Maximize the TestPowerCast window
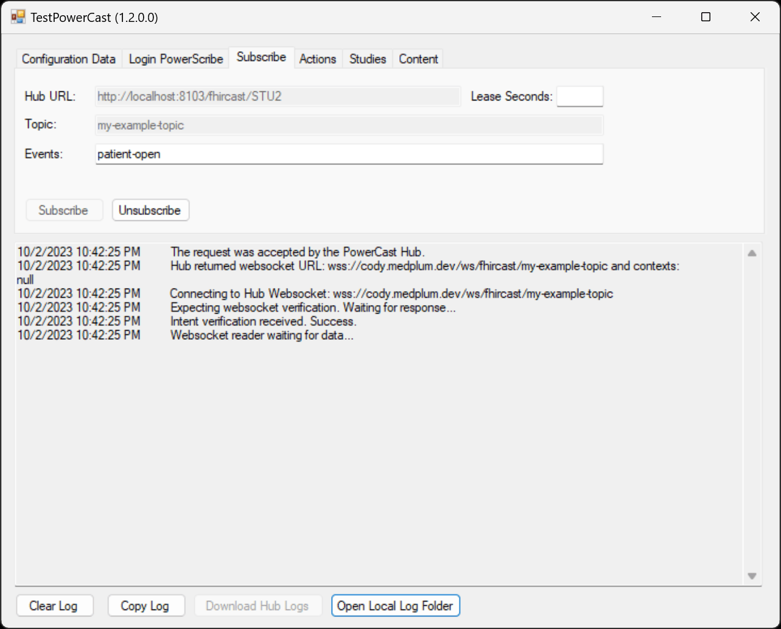The width and height of the screenshot is (781, 629). (706, 17)
